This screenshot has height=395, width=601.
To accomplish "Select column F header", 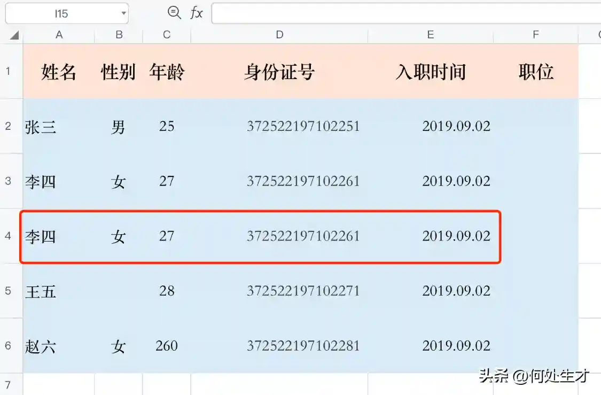I will 535,35.
